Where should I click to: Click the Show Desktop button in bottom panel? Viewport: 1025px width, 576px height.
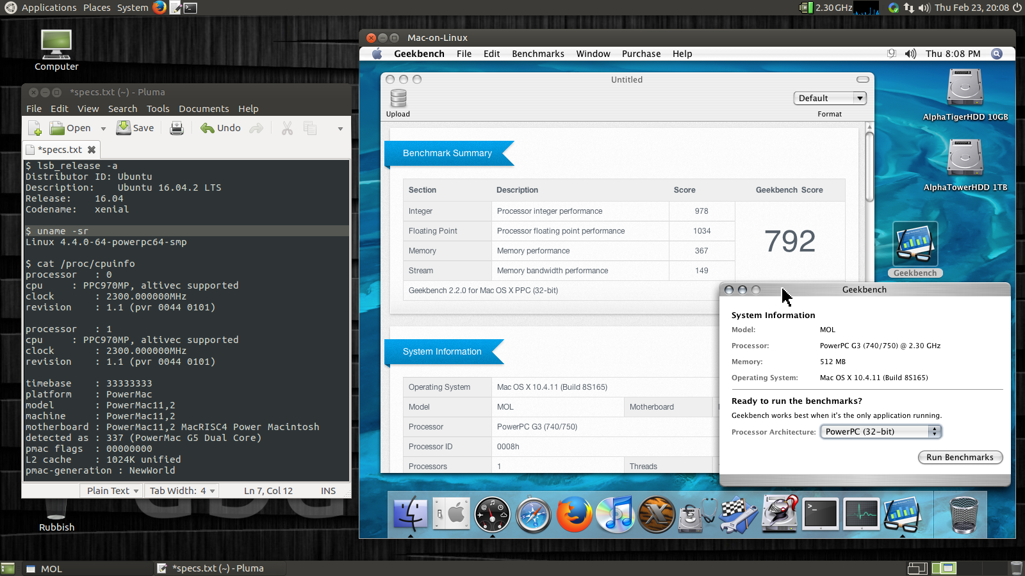tap(7, 568)
